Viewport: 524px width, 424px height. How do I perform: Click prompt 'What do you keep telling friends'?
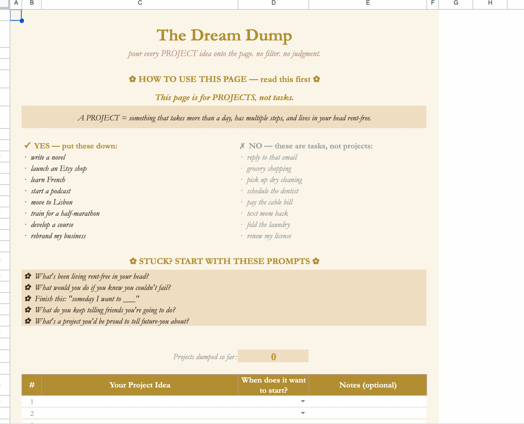(105, 310)
